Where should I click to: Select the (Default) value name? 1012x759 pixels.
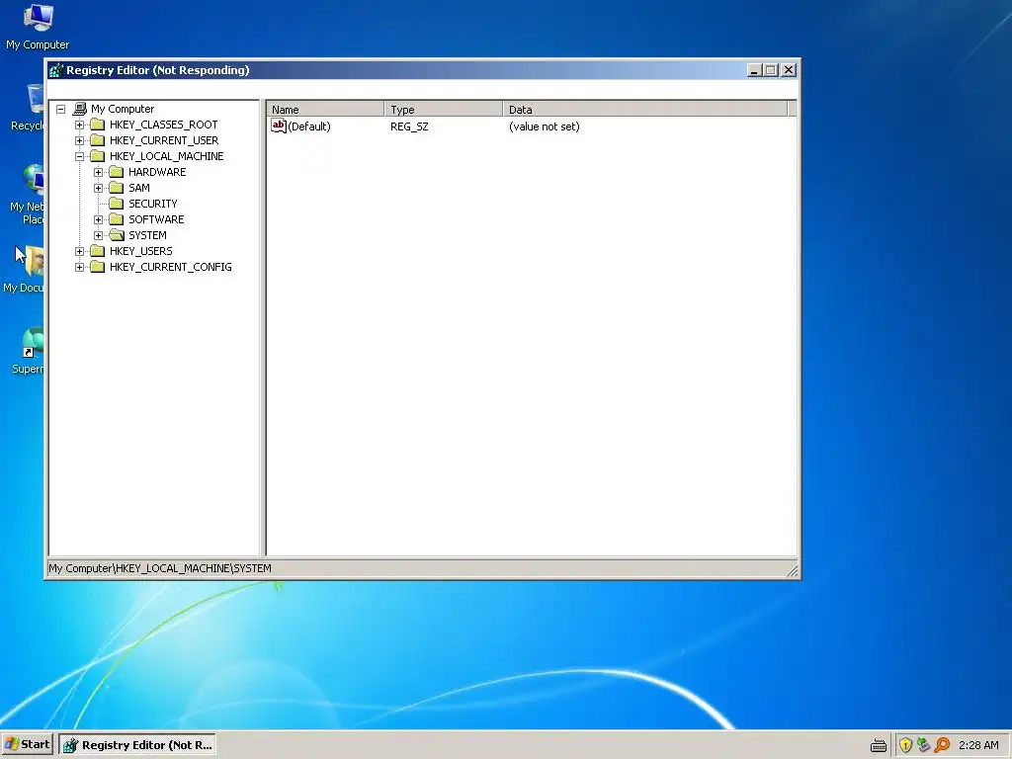coord(309,126)
